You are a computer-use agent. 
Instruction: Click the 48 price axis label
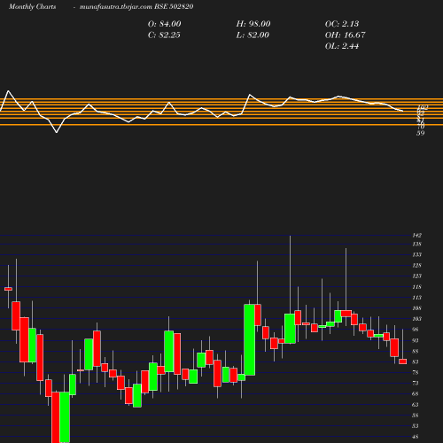click(x=416, y=437)
